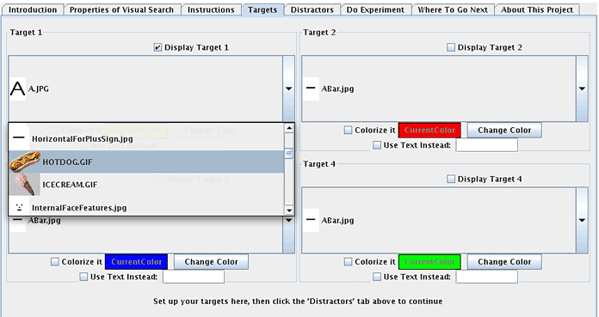Switch to the Introduction tab
The width and height of the screenshot is (599, 317).
tap(33, 10)
